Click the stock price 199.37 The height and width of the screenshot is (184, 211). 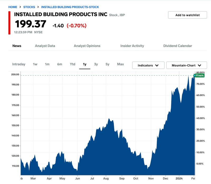click(31, 24)
